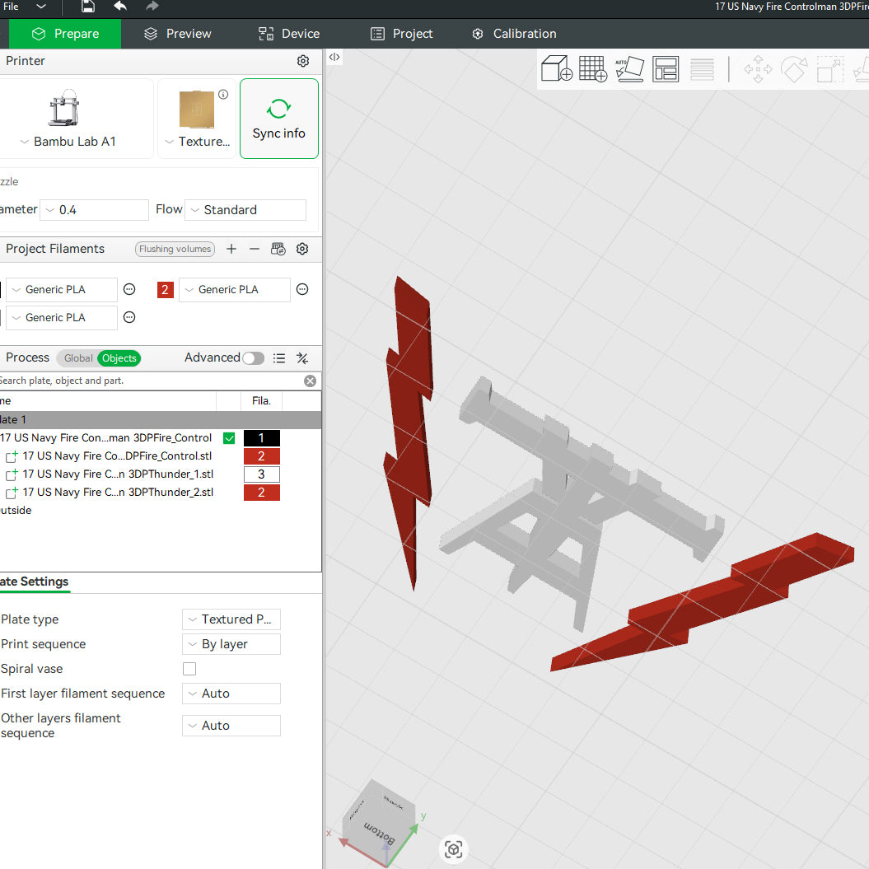Switch process to Global mode
869x869 pixels.
pos(77,358)
